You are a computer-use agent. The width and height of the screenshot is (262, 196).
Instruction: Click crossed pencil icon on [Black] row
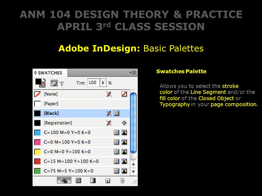point(109,113)
